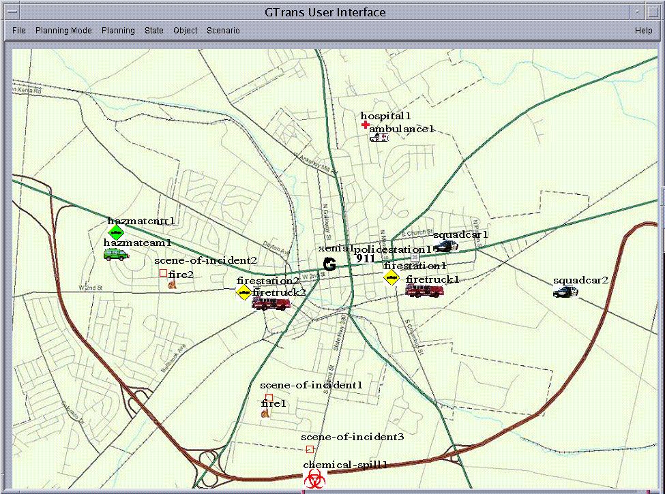Open the Planning Mode menu
665x494 pixels.
[63, 31]
